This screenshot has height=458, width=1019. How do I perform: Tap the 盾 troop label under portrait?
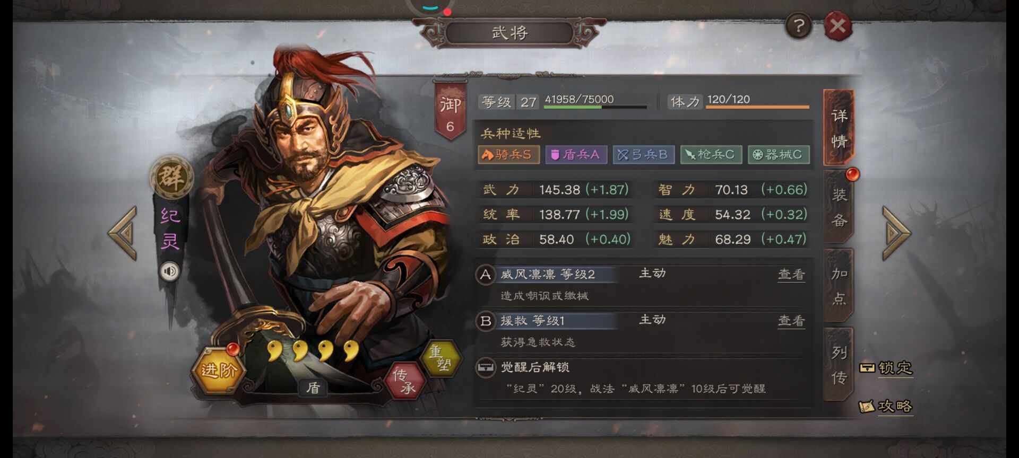pos(313,388)
